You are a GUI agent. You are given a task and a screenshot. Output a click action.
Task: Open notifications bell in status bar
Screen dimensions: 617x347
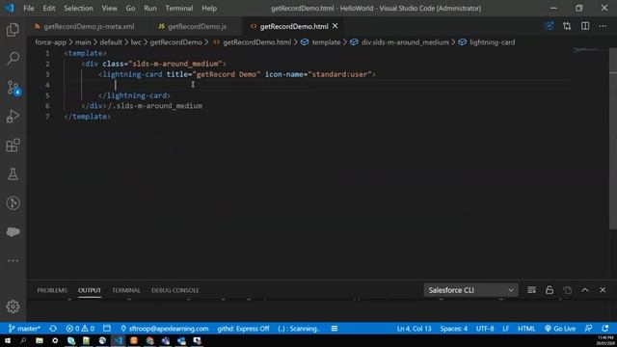coord(604,329)
